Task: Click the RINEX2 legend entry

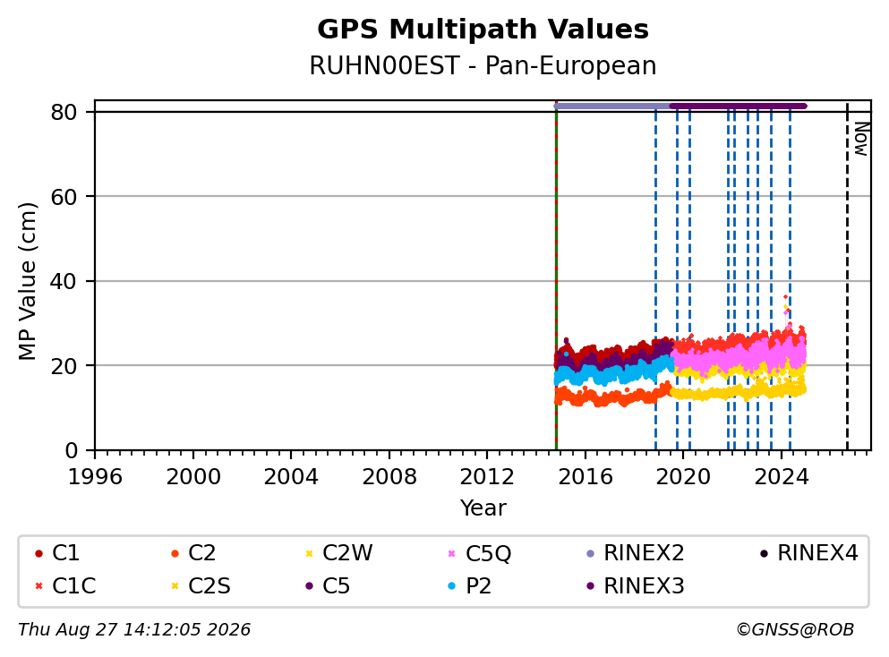Action: (636, 553)
